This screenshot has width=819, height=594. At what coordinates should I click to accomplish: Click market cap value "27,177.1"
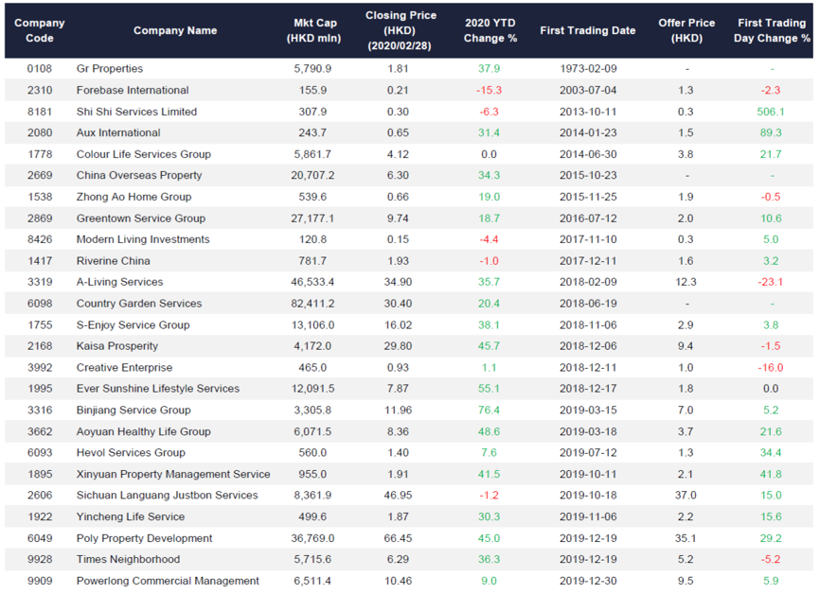click(312, 218)
